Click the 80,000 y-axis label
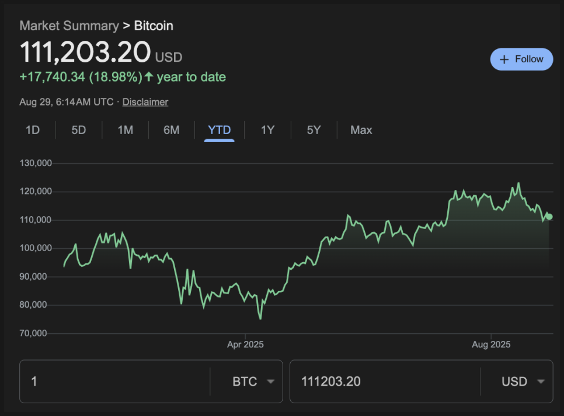 pos(33,305)
